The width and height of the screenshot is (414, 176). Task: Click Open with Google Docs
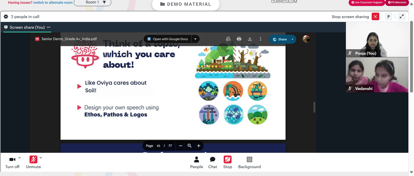(x=168, y=39)
